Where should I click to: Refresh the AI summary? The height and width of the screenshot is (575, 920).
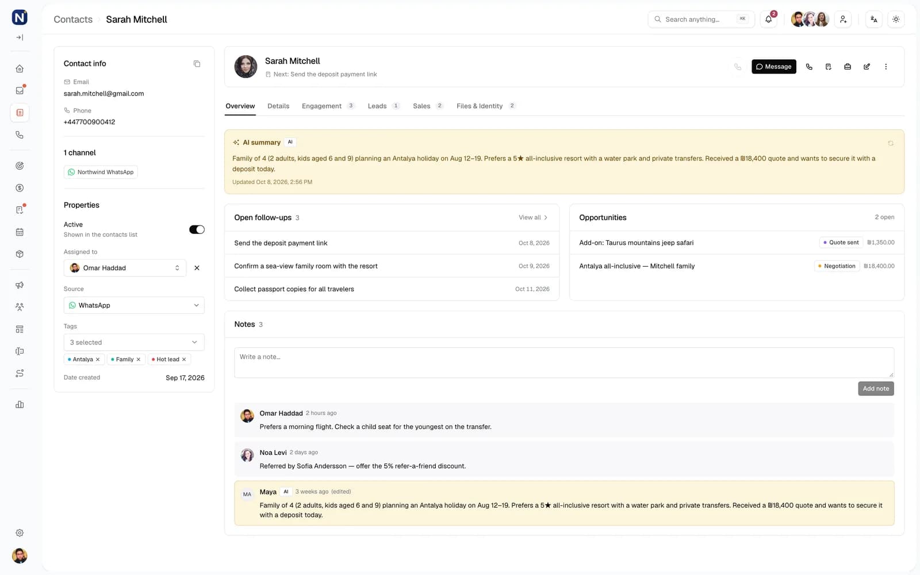point(891,143)
